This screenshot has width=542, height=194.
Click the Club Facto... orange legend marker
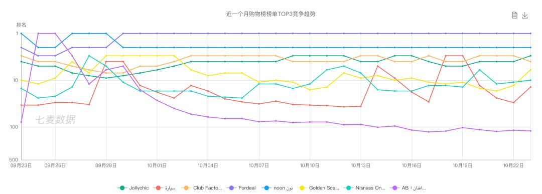[x=187, y=188]
